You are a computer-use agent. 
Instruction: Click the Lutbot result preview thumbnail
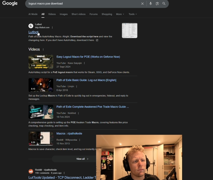(130, 30)
